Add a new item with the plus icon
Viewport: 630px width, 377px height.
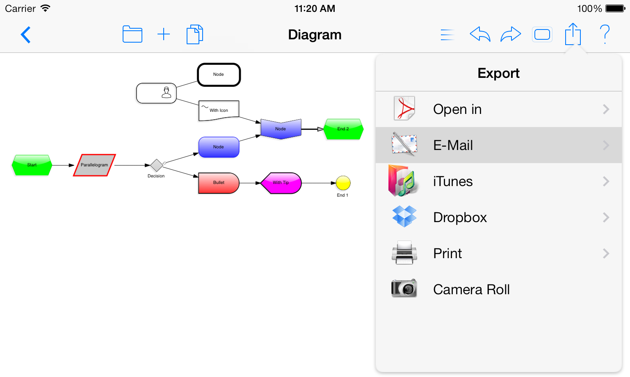click(x=164, y=34)
